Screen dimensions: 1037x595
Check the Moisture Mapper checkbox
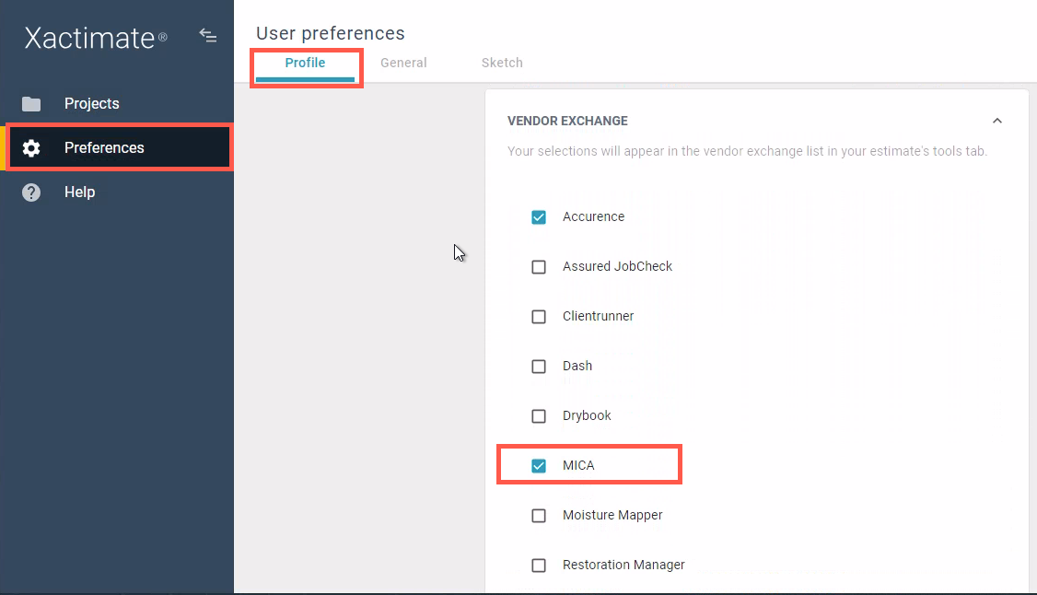pyautogui.click(x=539, y=516)
